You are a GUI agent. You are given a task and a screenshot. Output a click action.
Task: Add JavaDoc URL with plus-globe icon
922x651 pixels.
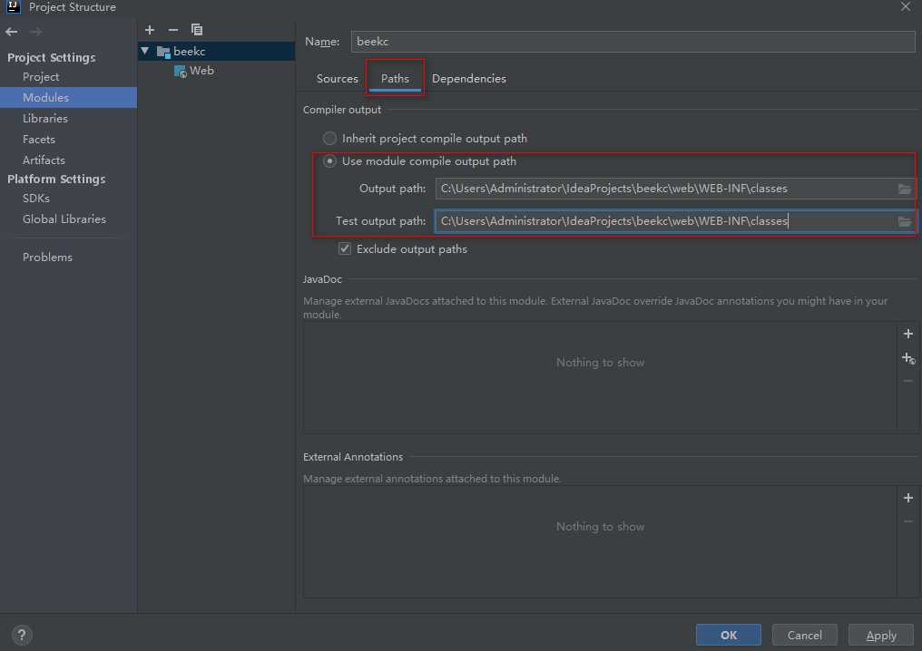908,358
